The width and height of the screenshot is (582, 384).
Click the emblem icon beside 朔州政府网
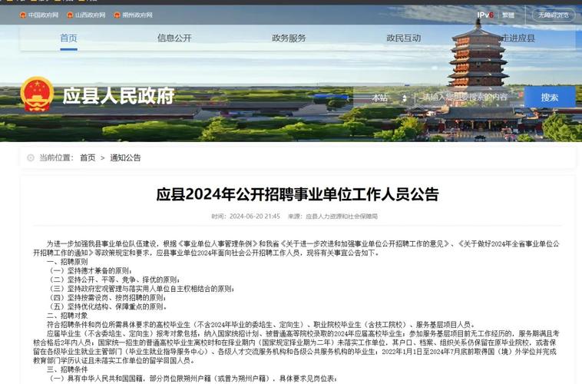117,15
